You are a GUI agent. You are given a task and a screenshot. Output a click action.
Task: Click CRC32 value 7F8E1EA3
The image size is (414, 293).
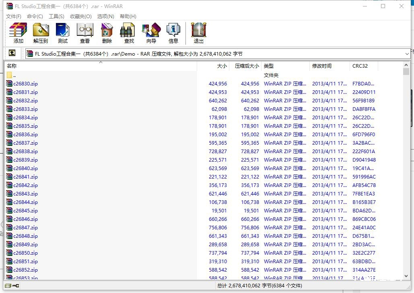364,193
